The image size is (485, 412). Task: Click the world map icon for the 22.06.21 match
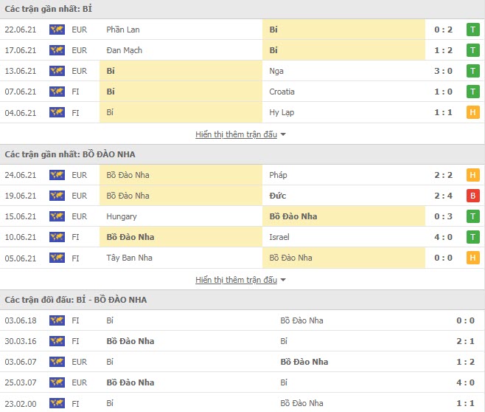[57, 30]
